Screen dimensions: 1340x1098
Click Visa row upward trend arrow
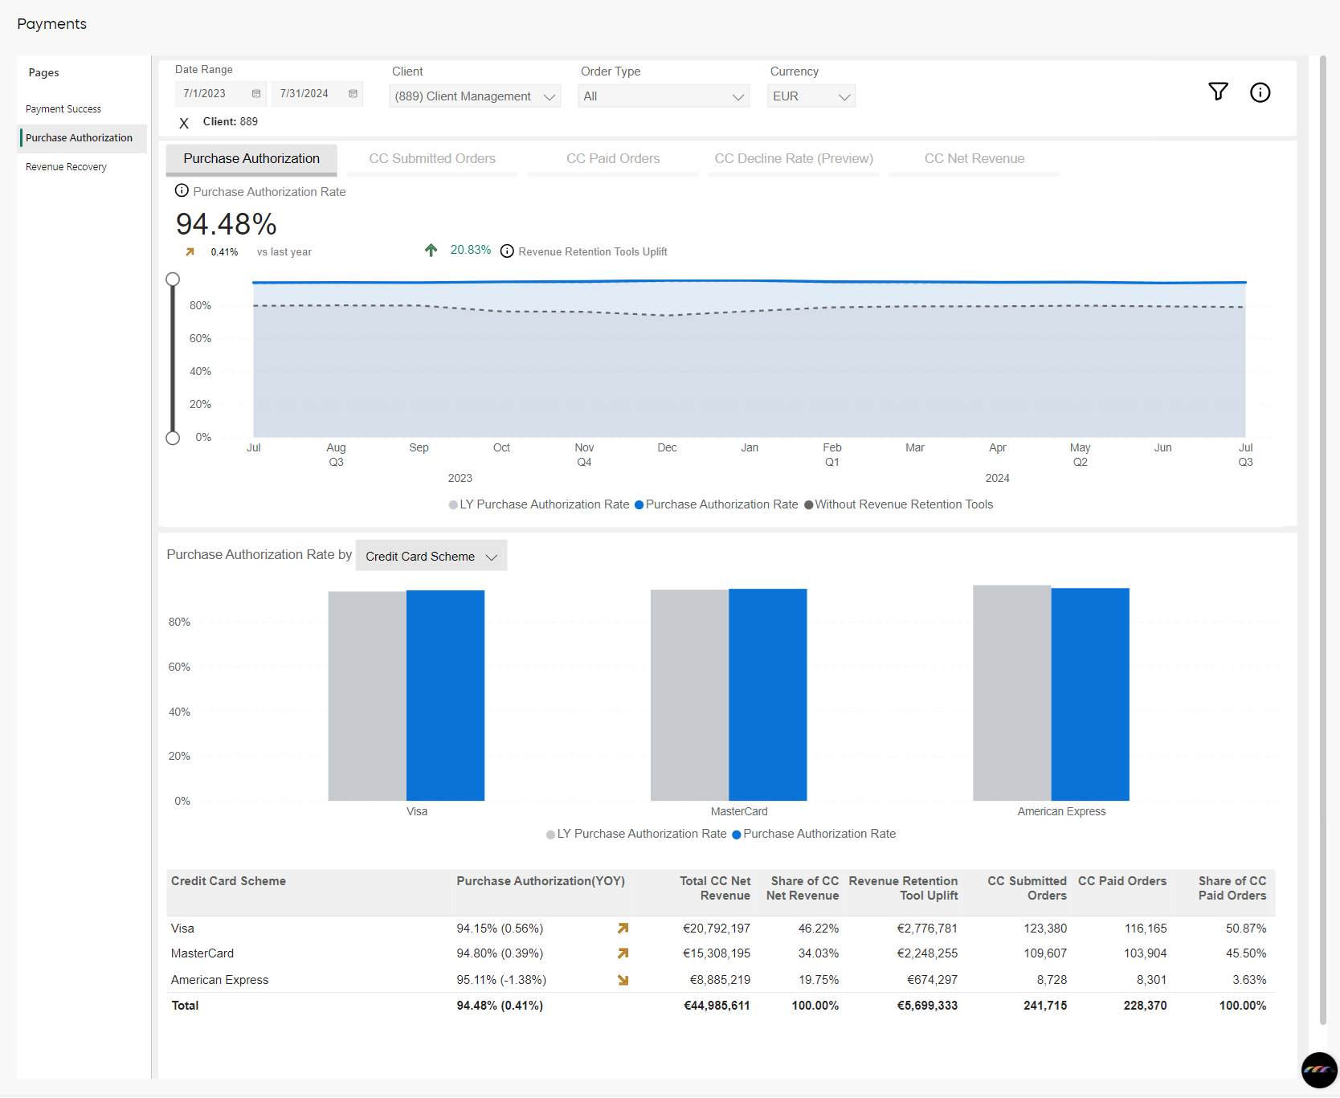click(623, 929)
